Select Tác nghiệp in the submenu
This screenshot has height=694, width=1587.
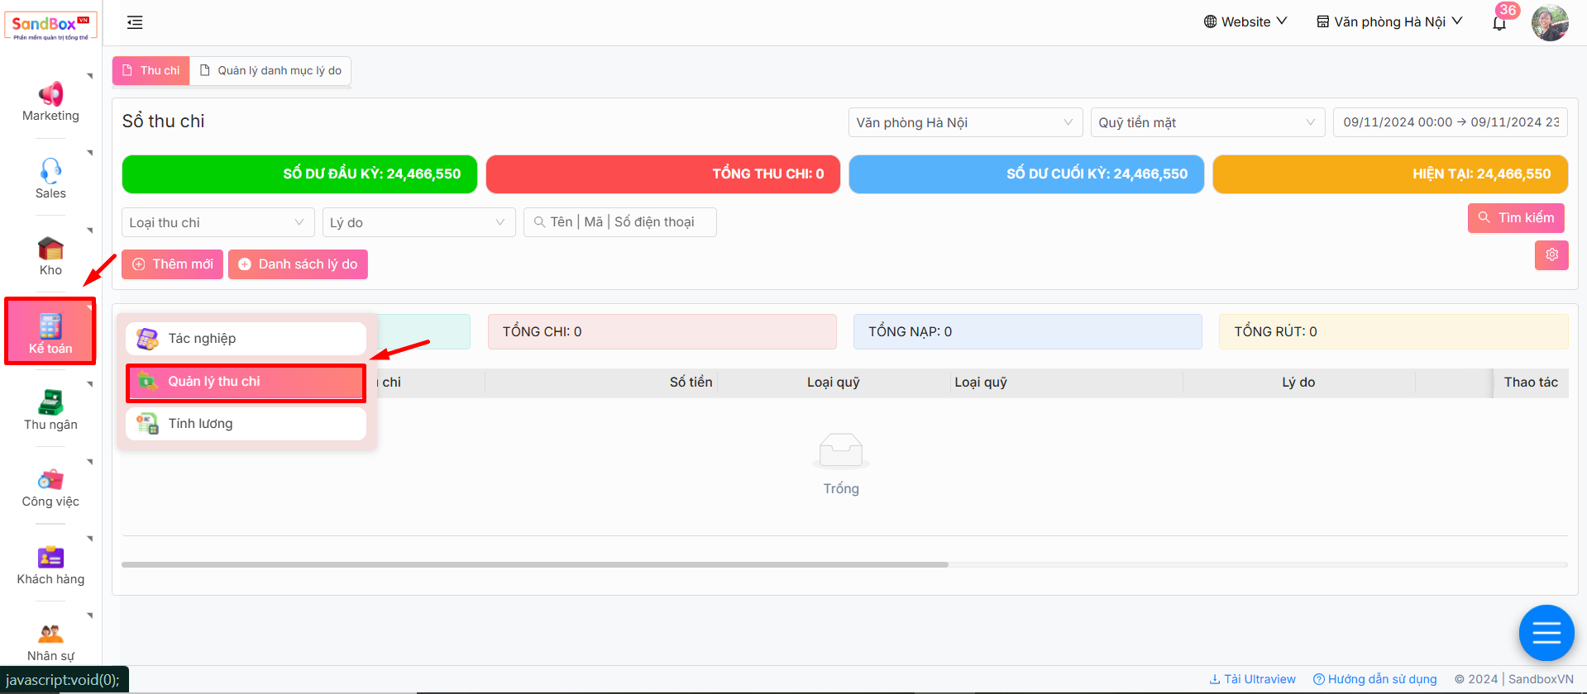[x=246, y=339]
